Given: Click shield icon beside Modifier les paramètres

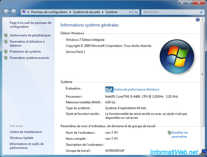Looking at the screenshot, I should (x=169, y=133).
